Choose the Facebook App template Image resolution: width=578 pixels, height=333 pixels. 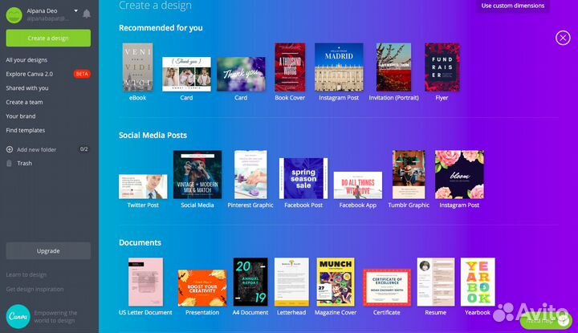[358, 185]
